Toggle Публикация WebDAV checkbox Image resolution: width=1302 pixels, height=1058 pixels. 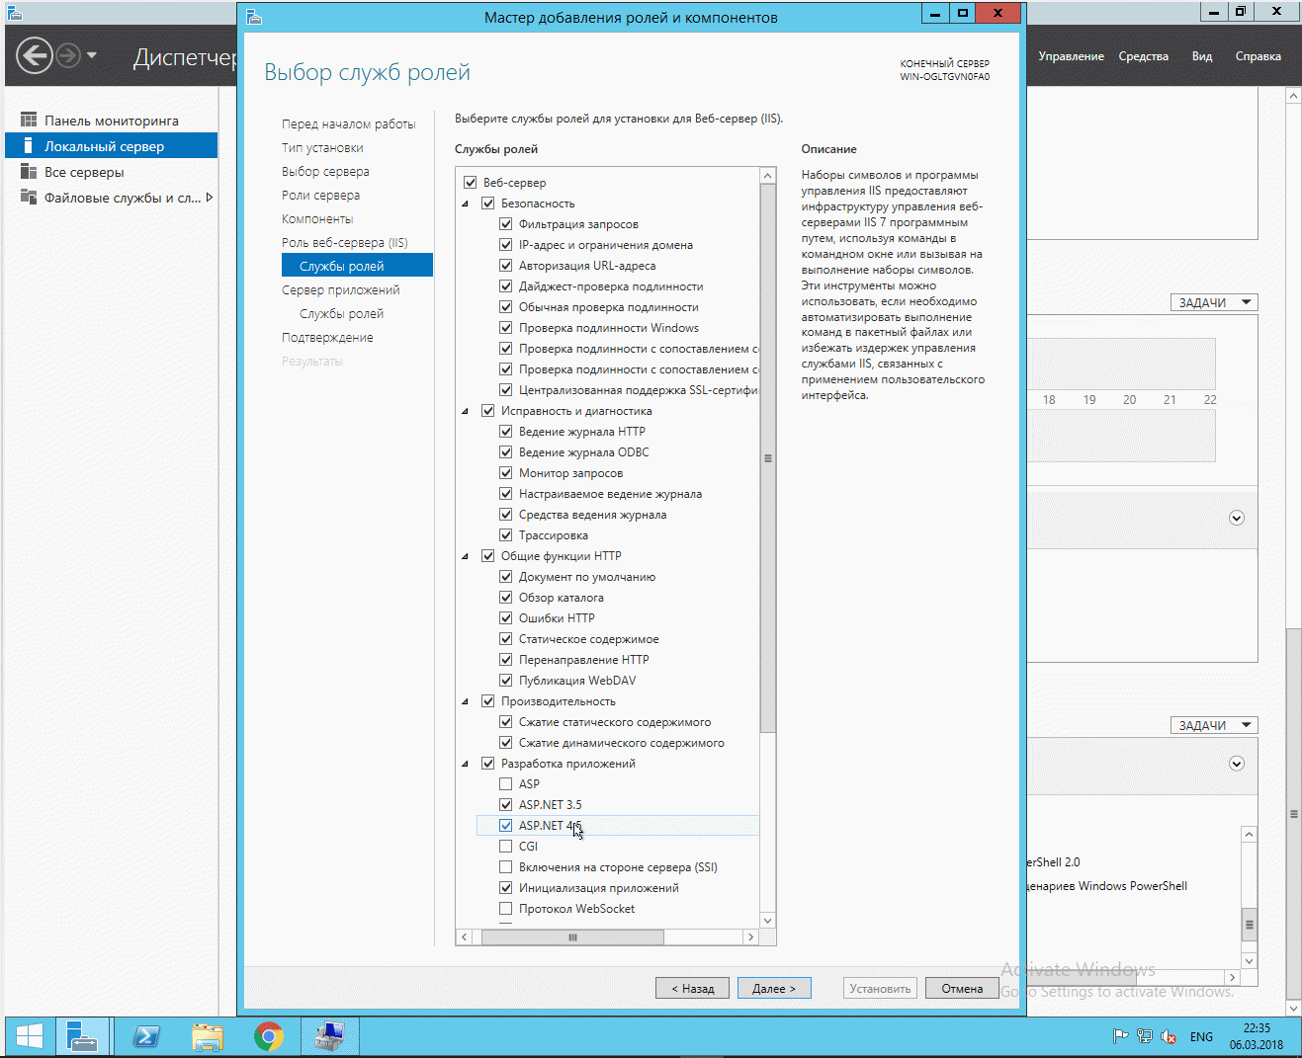click(x=506, y=681)
